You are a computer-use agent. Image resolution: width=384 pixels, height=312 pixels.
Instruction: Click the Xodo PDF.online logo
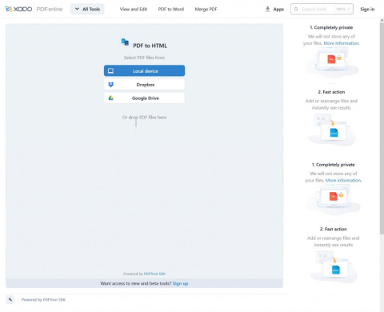point(34,9)
